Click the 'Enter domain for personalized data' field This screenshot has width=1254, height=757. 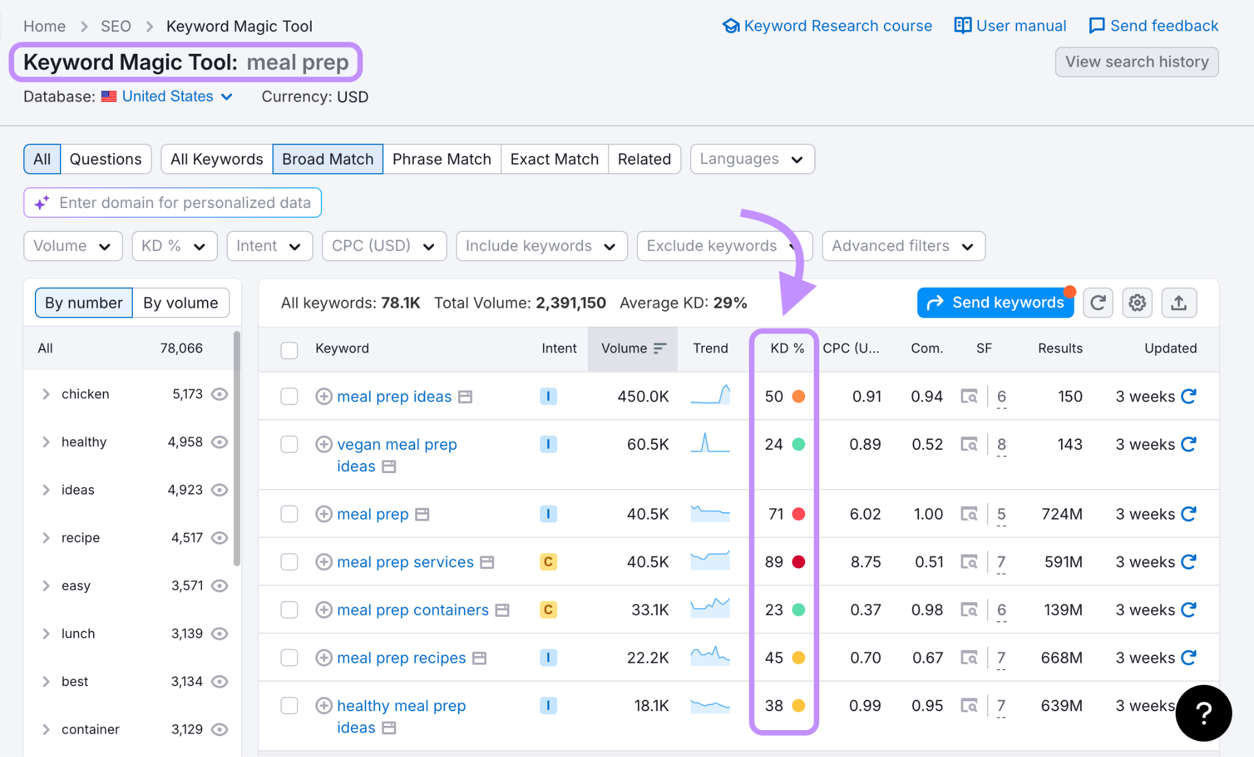coord(172,203)
